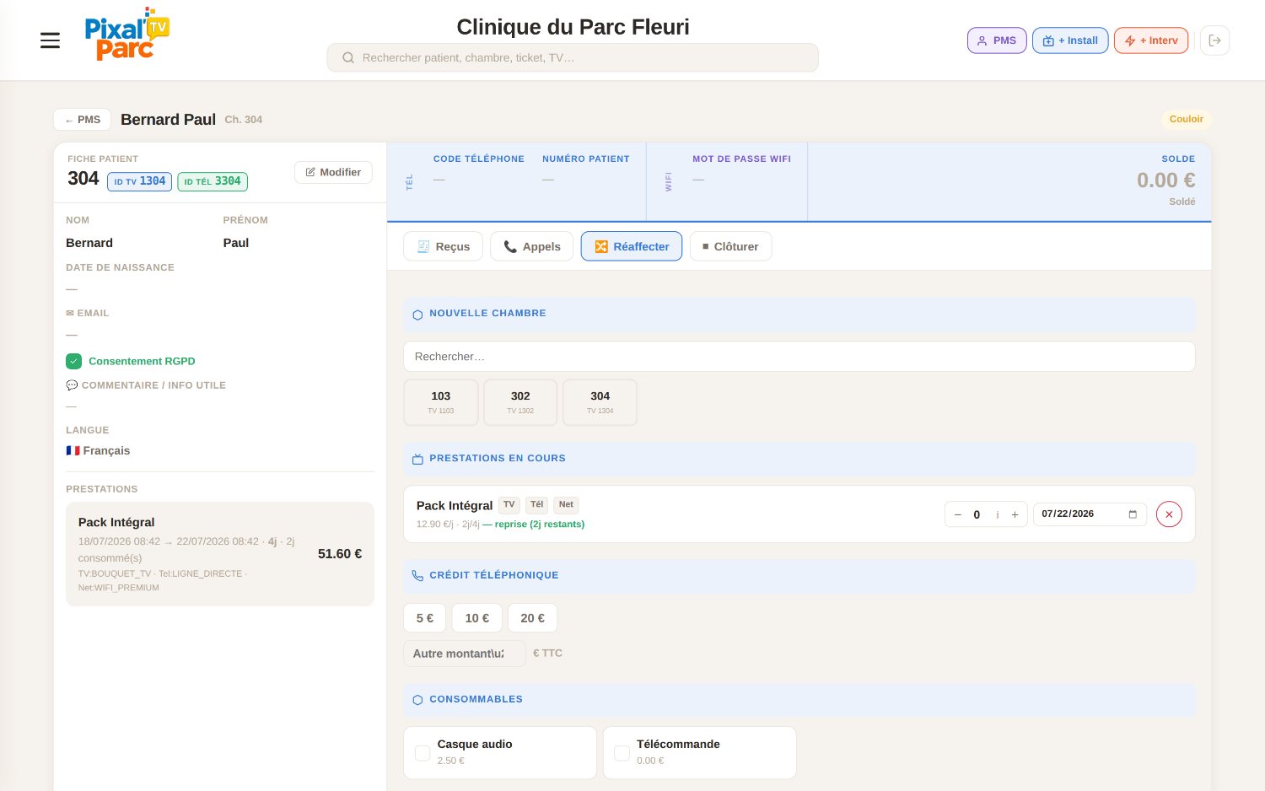The height and width of the screenshot is (791, 1265).
Task: Add 10 € phone credit
Action: click(477, 618)
